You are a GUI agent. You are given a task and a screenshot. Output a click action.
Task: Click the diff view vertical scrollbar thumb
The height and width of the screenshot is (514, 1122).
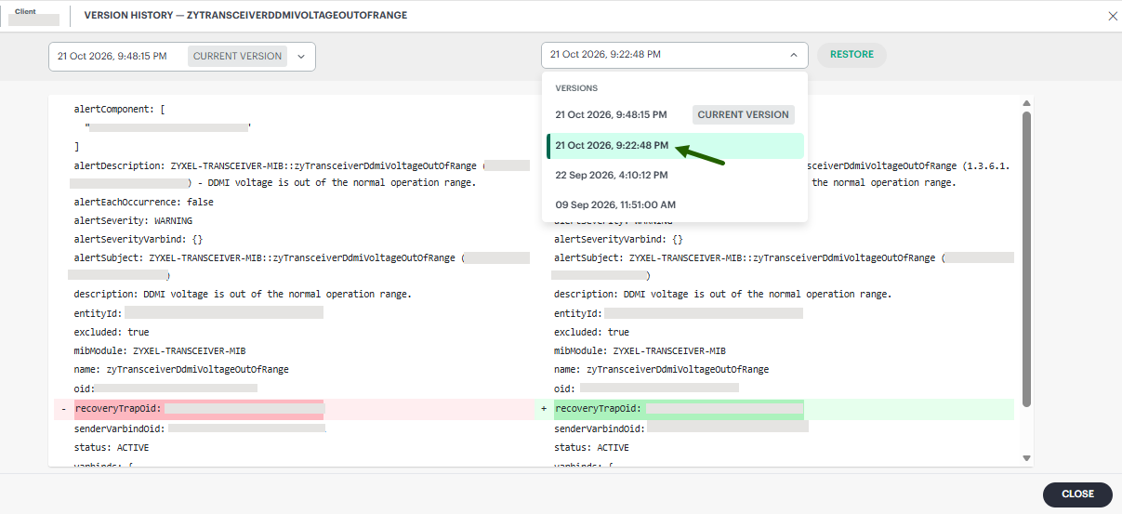pos(1026,258)
